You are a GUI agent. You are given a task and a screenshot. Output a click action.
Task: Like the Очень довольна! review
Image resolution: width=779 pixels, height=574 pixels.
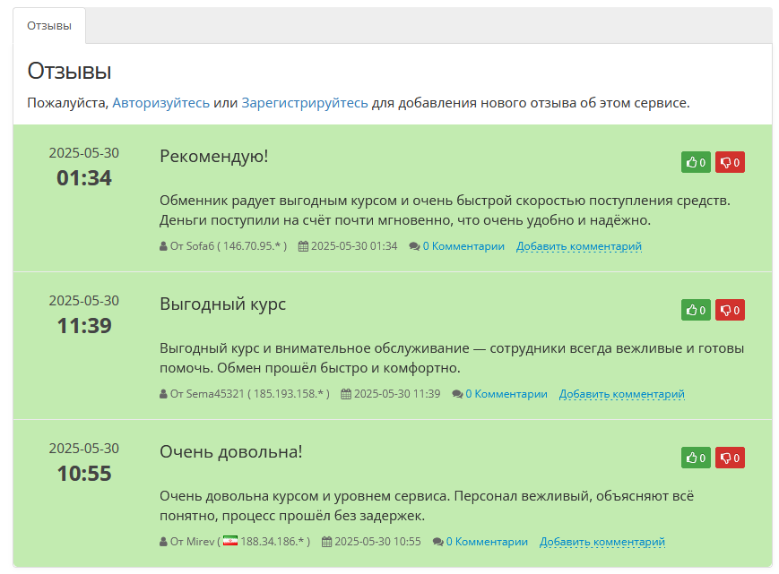click(696, 458)
